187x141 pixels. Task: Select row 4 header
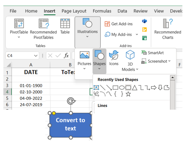pos(7,92)
